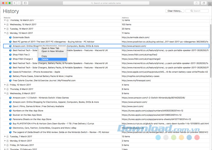The height and width of the screenshot is (150, 212).
Task: Open the Share menu icon
Action: coord(196,3)
